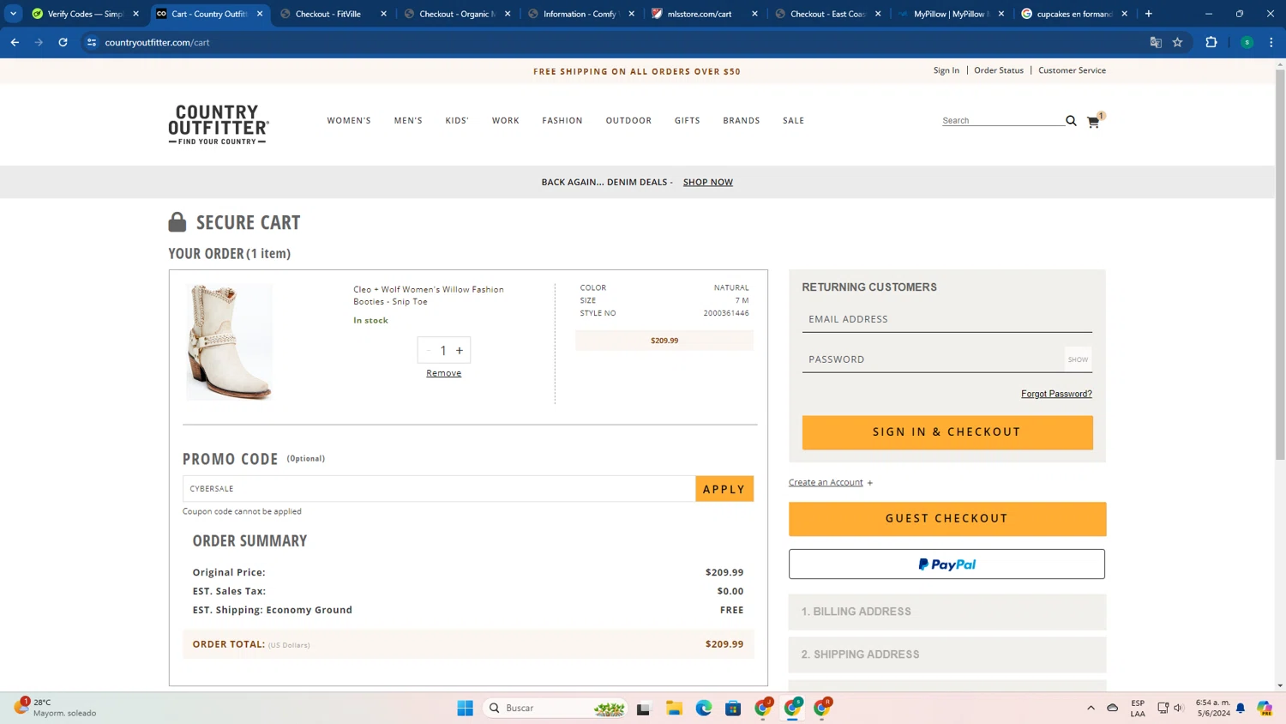
Task: Open the WORK menu
Action: (x=506, y=121)
